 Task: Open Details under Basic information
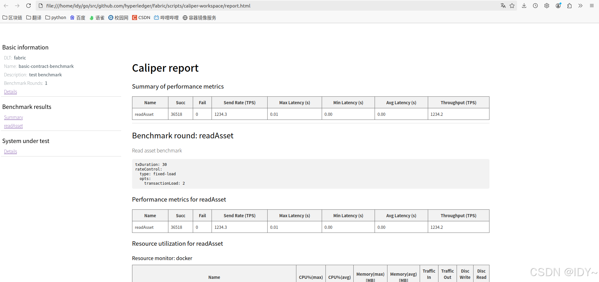(x=11, y=92)
